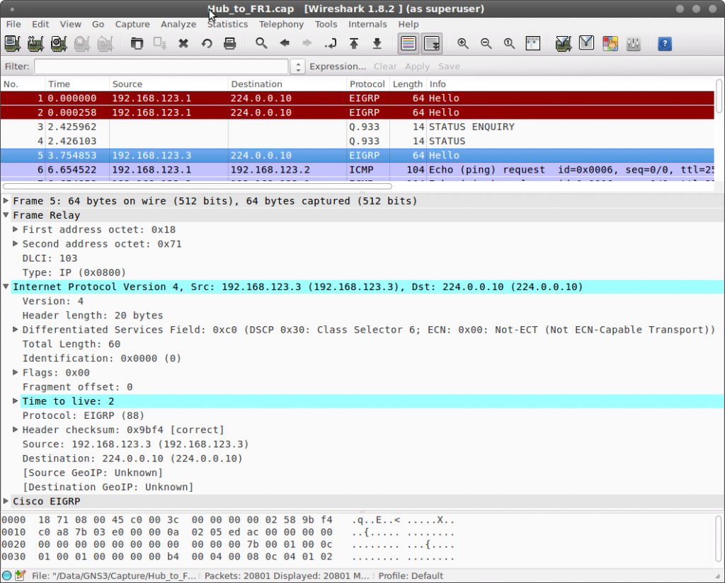Start a new live capture

[58, 43]
